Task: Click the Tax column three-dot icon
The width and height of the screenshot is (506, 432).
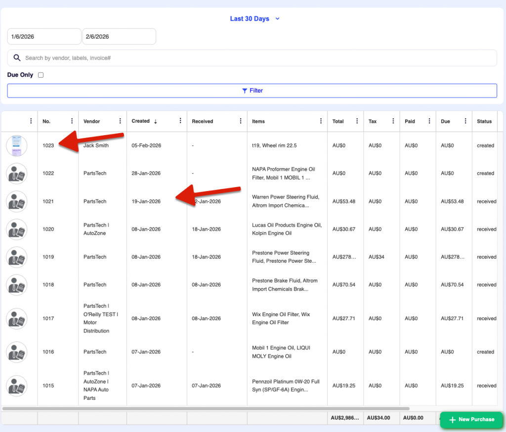Action: click(393, 121)
